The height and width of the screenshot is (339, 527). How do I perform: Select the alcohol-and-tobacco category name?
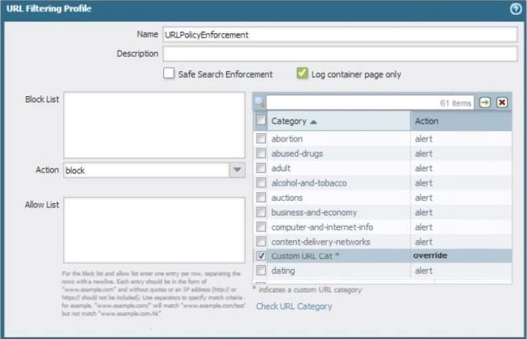point(309,183)
